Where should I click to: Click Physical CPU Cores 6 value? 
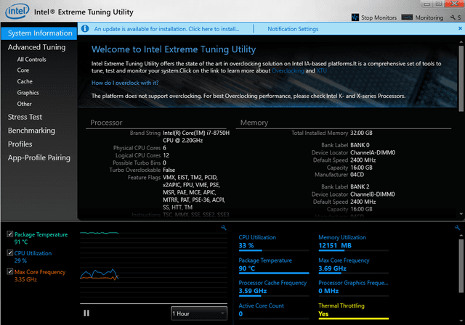164,148
